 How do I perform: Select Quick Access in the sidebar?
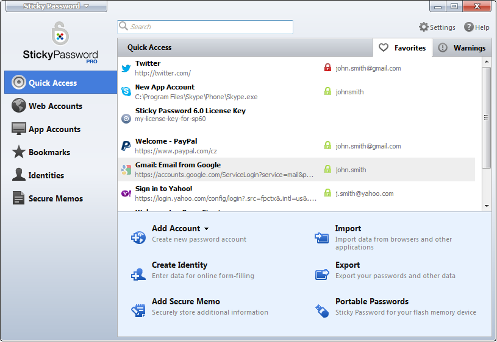pyautogui.click(x=61, y=82)
